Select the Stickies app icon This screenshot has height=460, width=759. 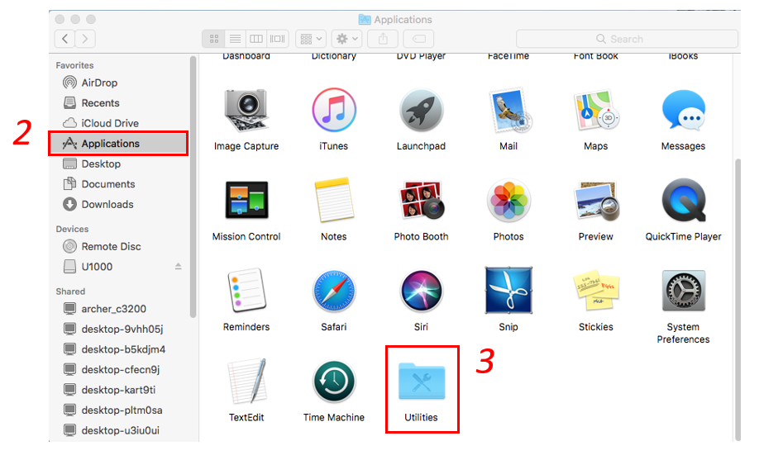click(596, 290)
